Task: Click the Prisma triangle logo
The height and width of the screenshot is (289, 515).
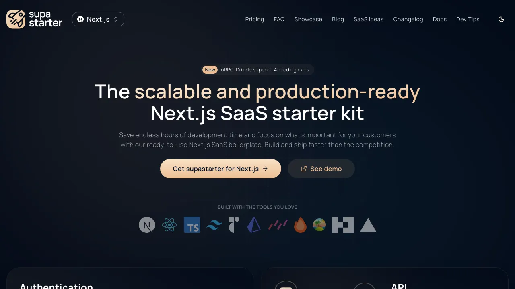Action: pos(254,225)
